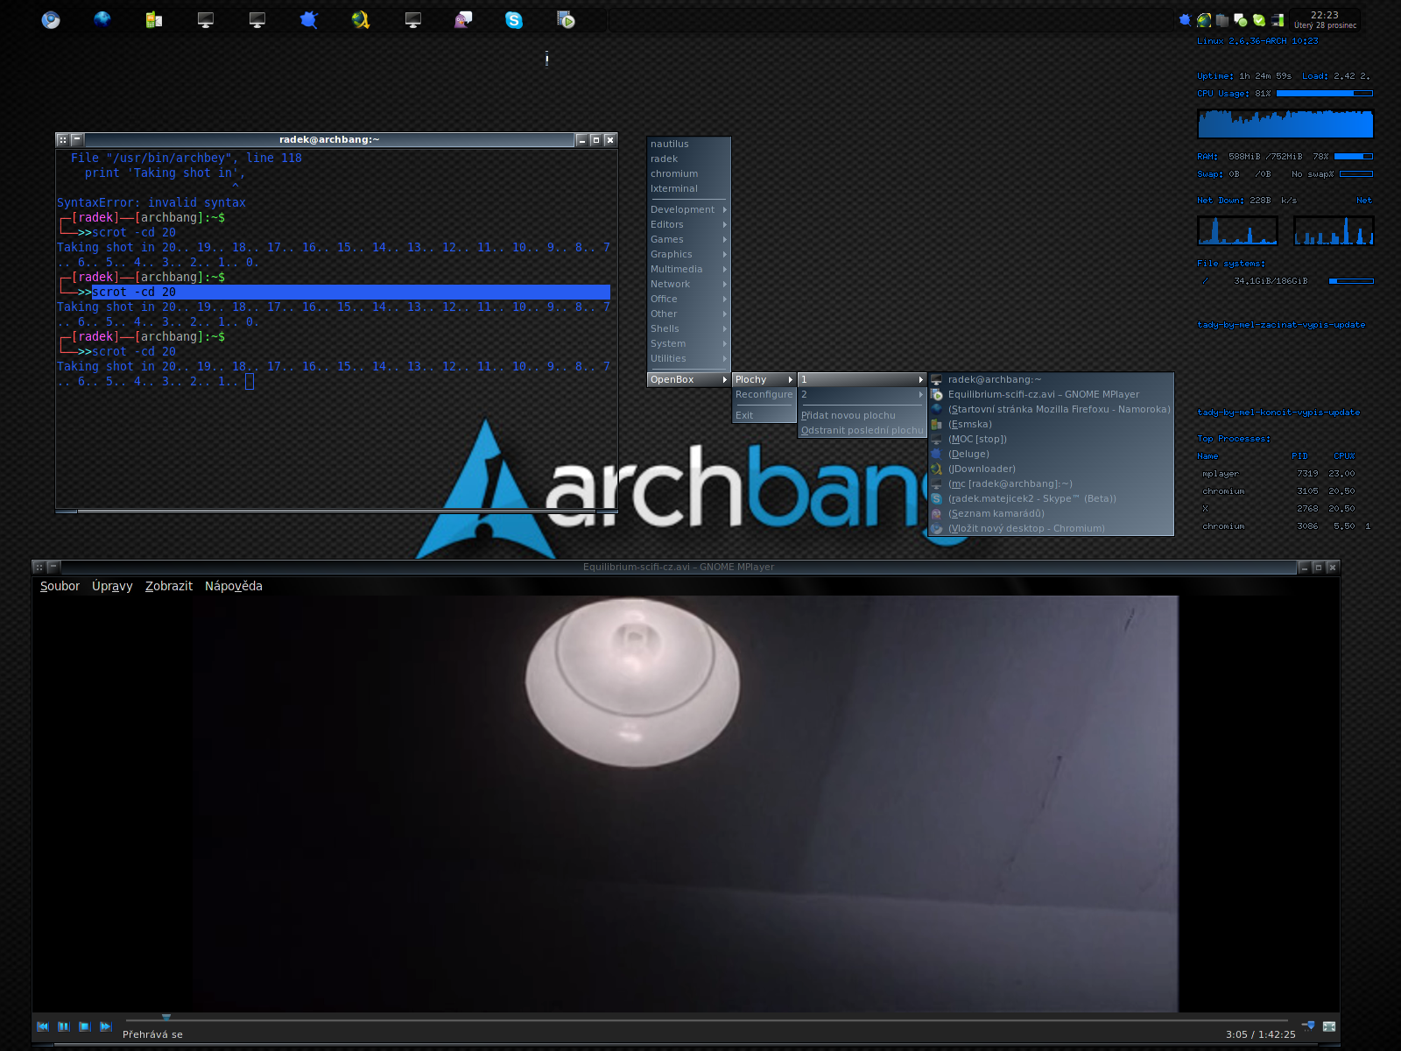The image size is (1401, 1051).
Task: Adjust the MPlayer volume control icon
Action: (x=1308, y=1026)
